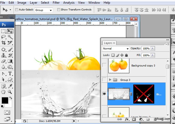Click the lock all padlock icon
This screenshot has height=124, width=175.
126,55
